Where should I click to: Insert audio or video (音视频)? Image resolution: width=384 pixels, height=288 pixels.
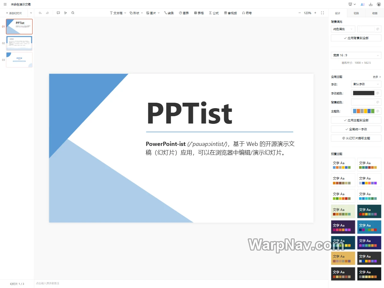[x=230, y=13]
